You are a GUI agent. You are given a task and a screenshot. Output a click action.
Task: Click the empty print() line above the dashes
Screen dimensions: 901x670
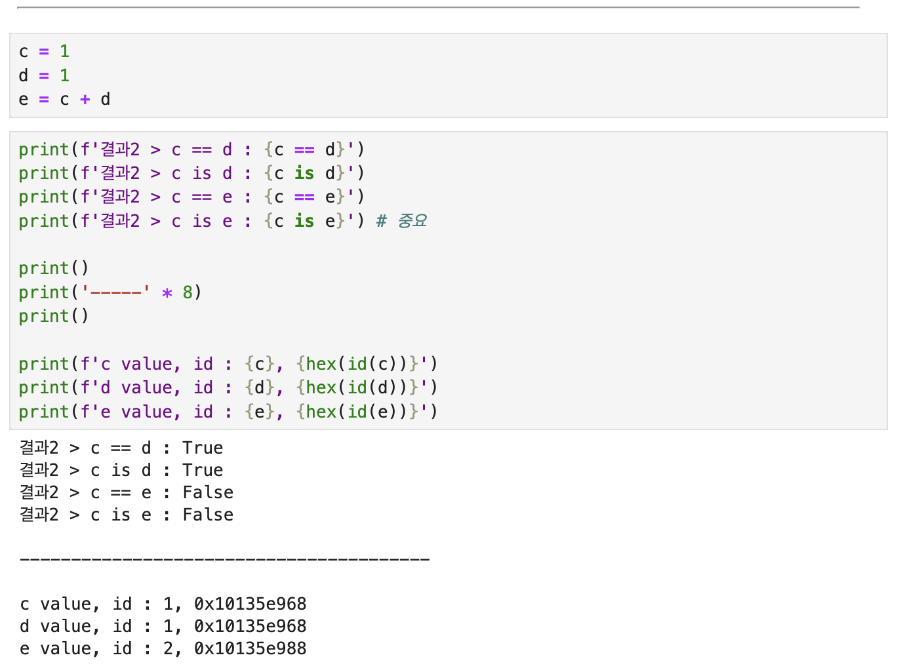[x=54, y=268]
